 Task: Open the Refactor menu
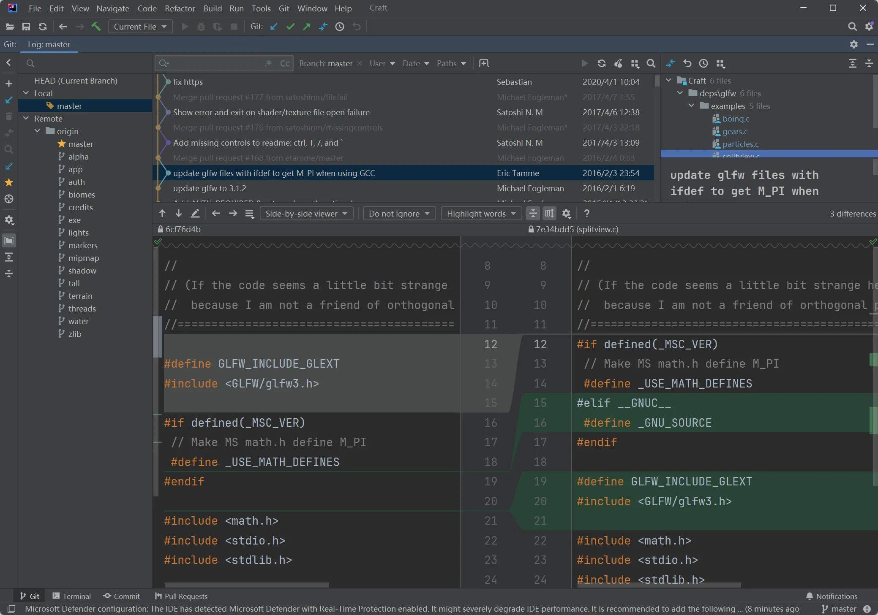tap(180, 8)
